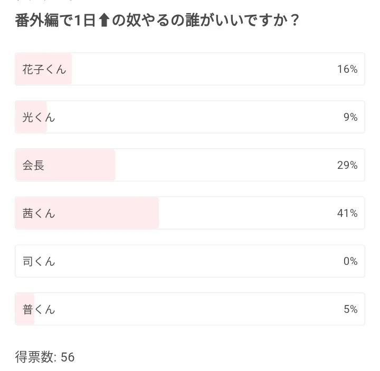The image size is (380, 371).
Task: Choose the 普くん poll option
Action: click(190, 309)
